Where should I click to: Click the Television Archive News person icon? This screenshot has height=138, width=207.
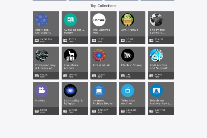(x=156, y=91)
